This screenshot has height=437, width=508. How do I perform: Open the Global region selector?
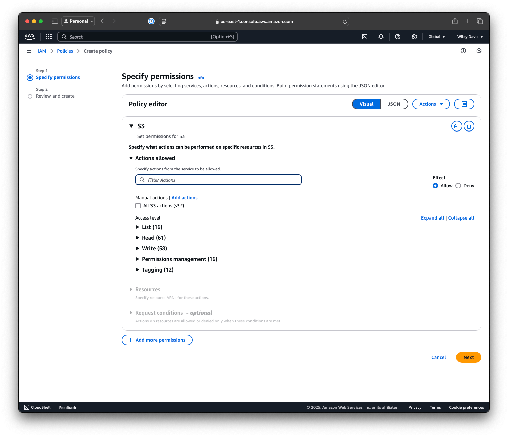coord(436,37)
